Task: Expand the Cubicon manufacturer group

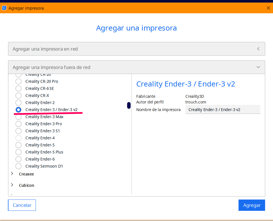Action: tap(12, 185)
